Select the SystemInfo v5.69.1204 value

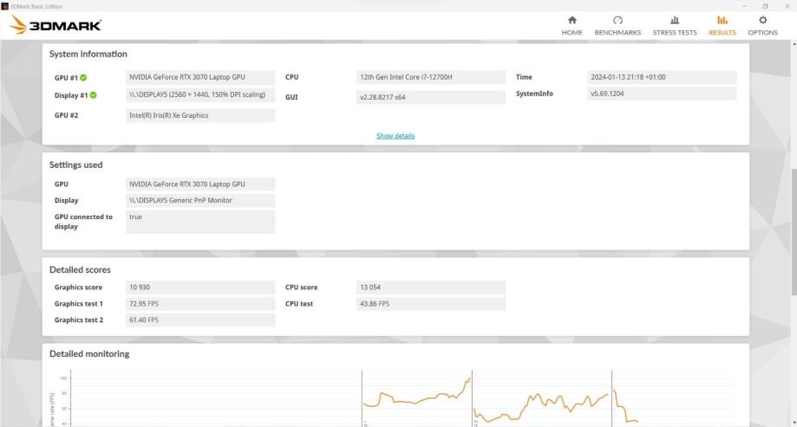(x=662, y=94)
